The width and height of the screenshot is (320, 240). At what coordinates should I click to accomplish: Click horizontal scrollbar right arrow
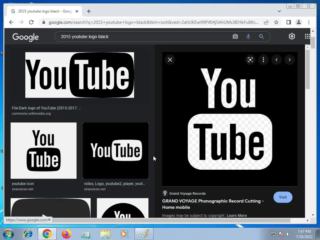(307, 220)
